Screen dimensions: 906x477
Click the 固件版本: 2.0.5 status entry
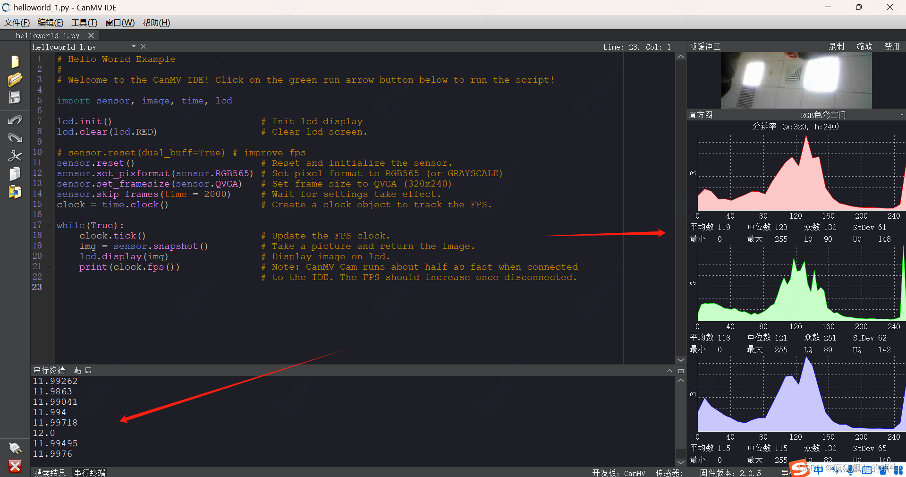pyautogui.click(x=730, y=473)
